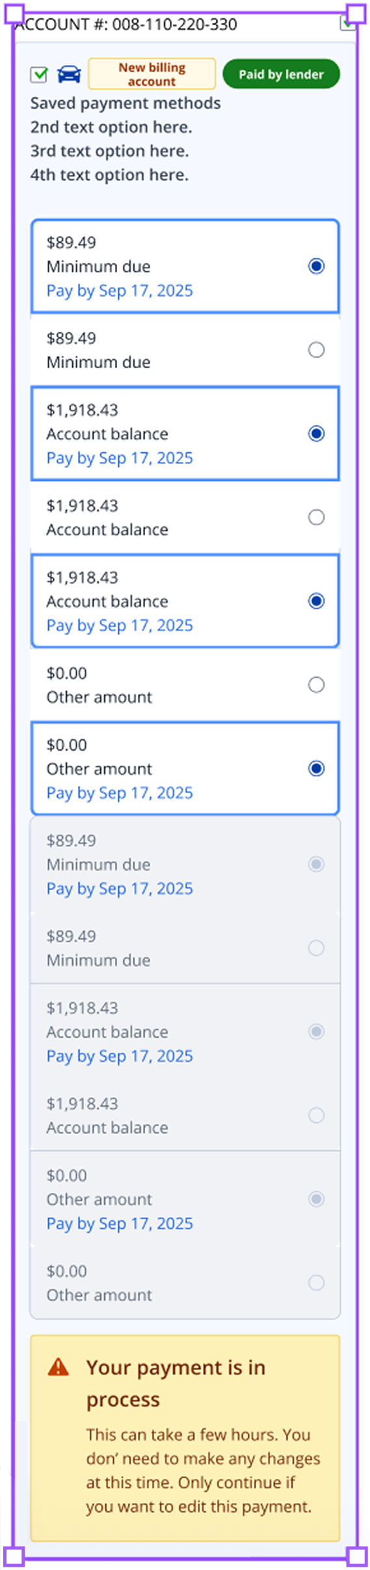Click the orange warning triangle icon

[x=59, y=1367]
